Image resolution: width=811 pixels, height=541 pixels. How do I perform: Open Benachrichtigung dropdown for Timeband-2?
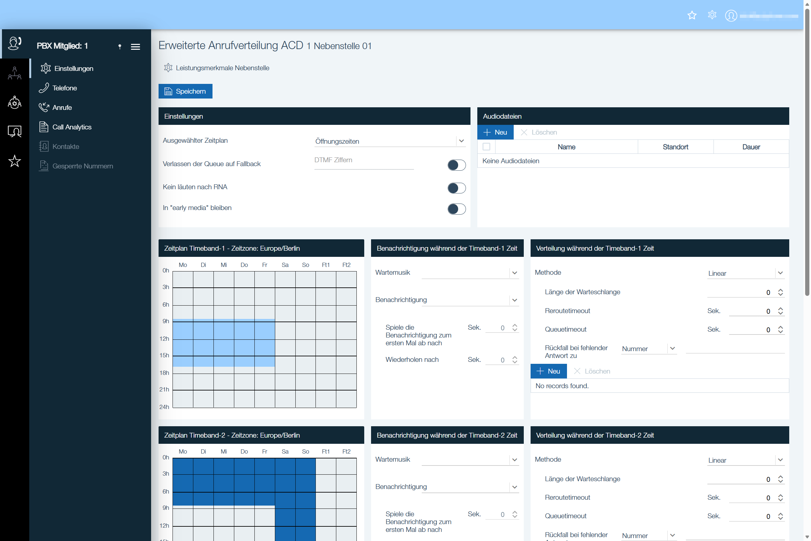click(470, 487)
